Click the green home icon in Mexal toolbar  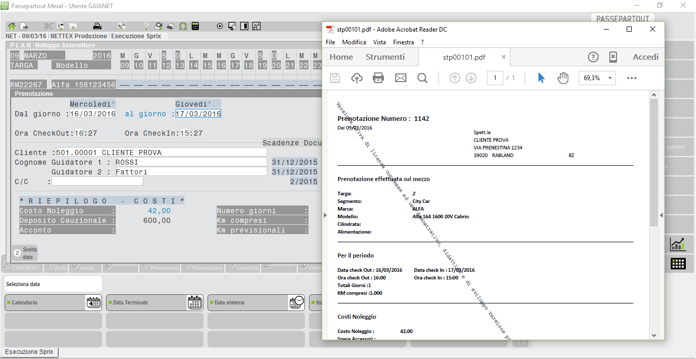[11, 26]
